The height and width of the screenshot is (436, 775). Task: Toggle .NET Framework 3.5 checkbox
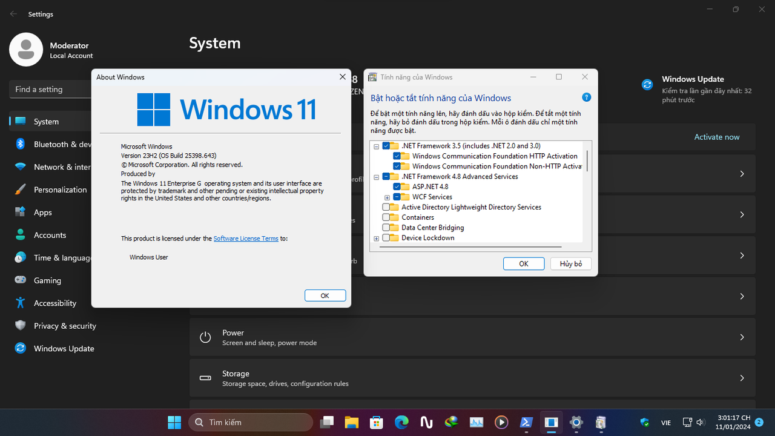point(386,146)
